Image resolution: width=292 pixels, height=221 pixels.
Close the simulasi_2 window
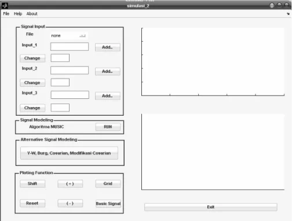(x=287, y=5)
